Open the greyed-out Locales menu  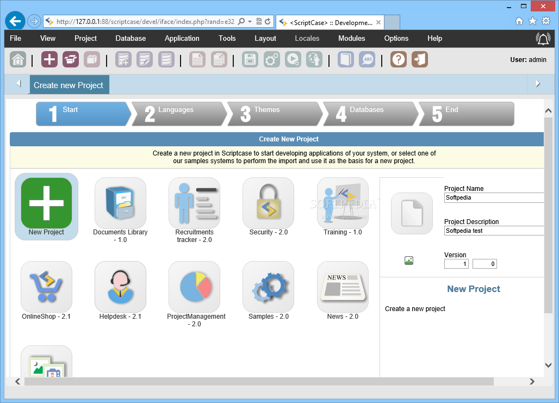click(307, 39)
